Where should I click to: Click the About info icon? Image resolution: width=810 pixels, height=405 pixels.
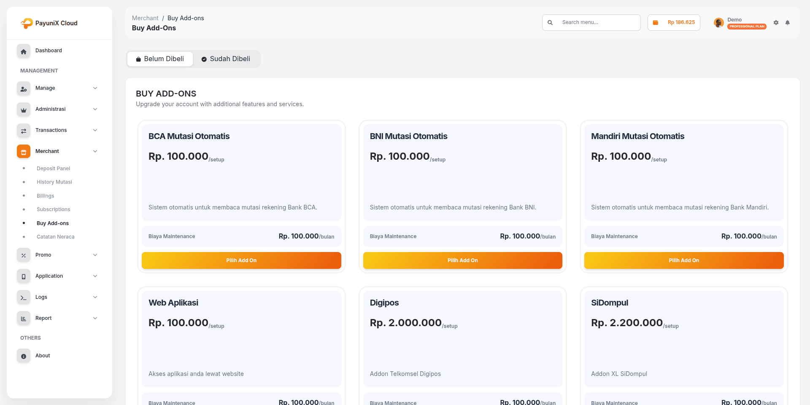pyautogui.click(x=24, y=356)
